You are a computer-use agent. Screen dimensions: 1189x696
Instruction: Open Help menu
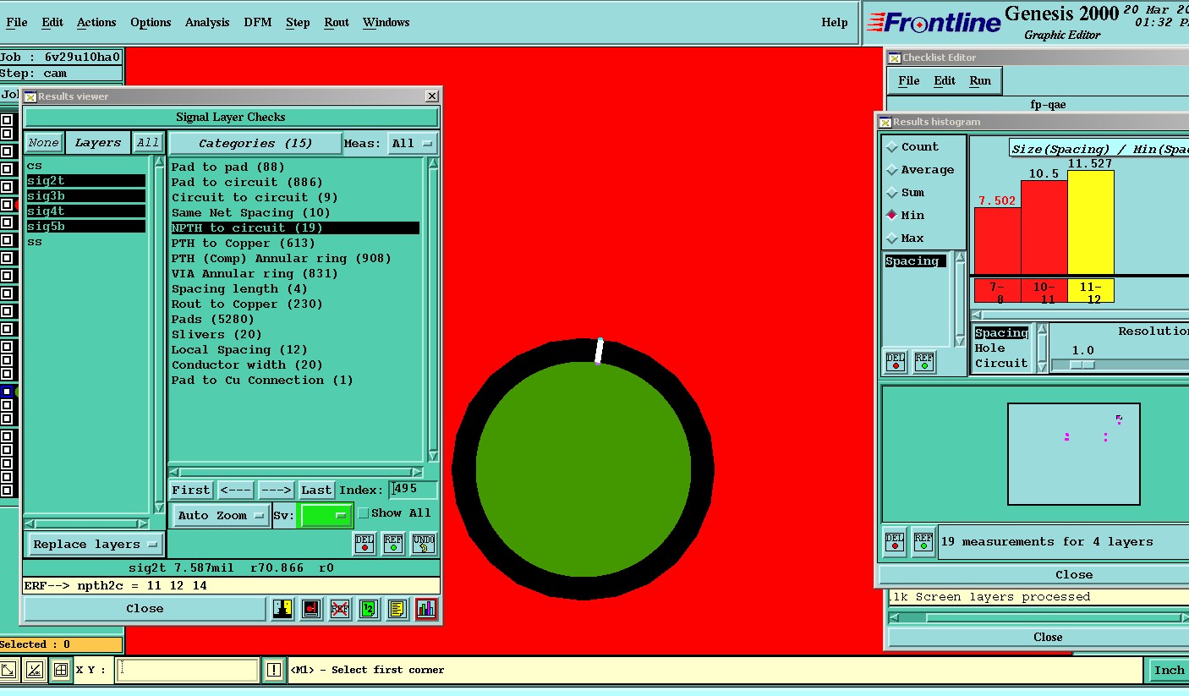(835, 22)
